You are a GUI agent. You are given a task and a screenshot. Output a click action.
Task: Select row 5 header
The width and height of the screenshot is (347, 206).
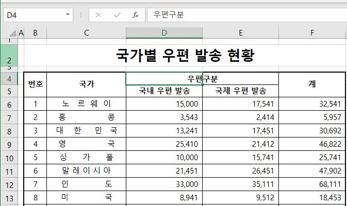(9, 91)
